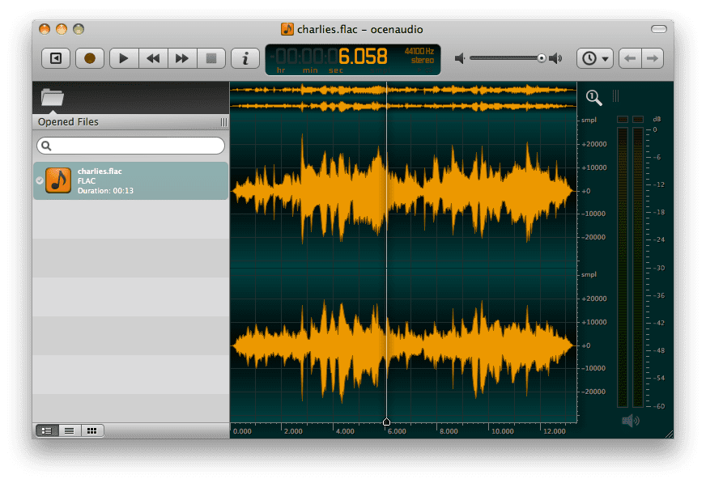The height and width of the screenshot is (483, 706).
Task: Switch file list to grid view
Action: (91, 430)
